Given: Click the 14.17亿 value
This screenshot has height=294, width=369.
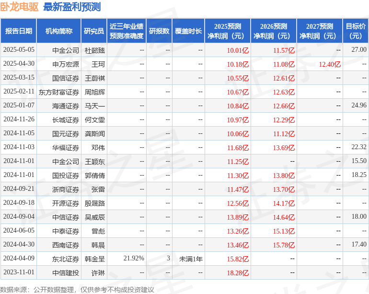Looking at the screenshot, I should point(284,203).
